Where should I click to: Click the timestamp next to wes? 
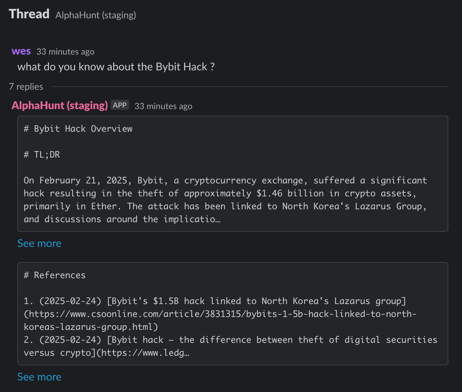[65, 52]
